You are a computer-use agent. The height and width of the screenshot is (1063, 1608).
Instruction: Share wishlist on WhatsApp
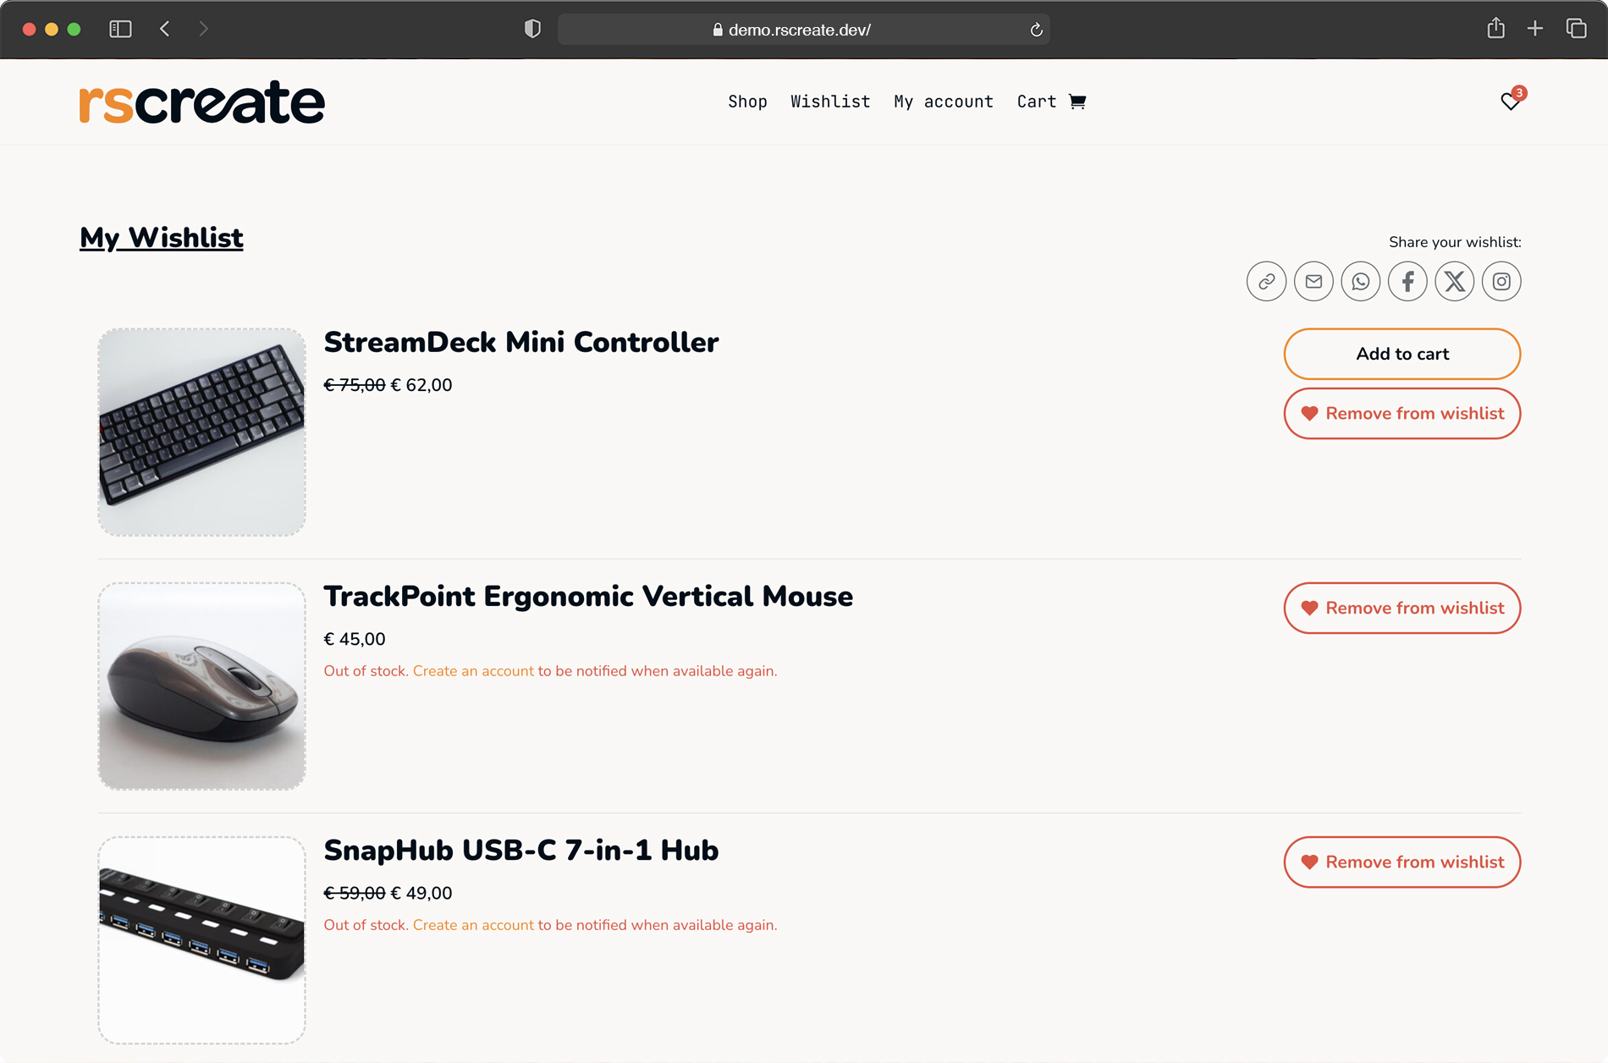click(1361, 282)
